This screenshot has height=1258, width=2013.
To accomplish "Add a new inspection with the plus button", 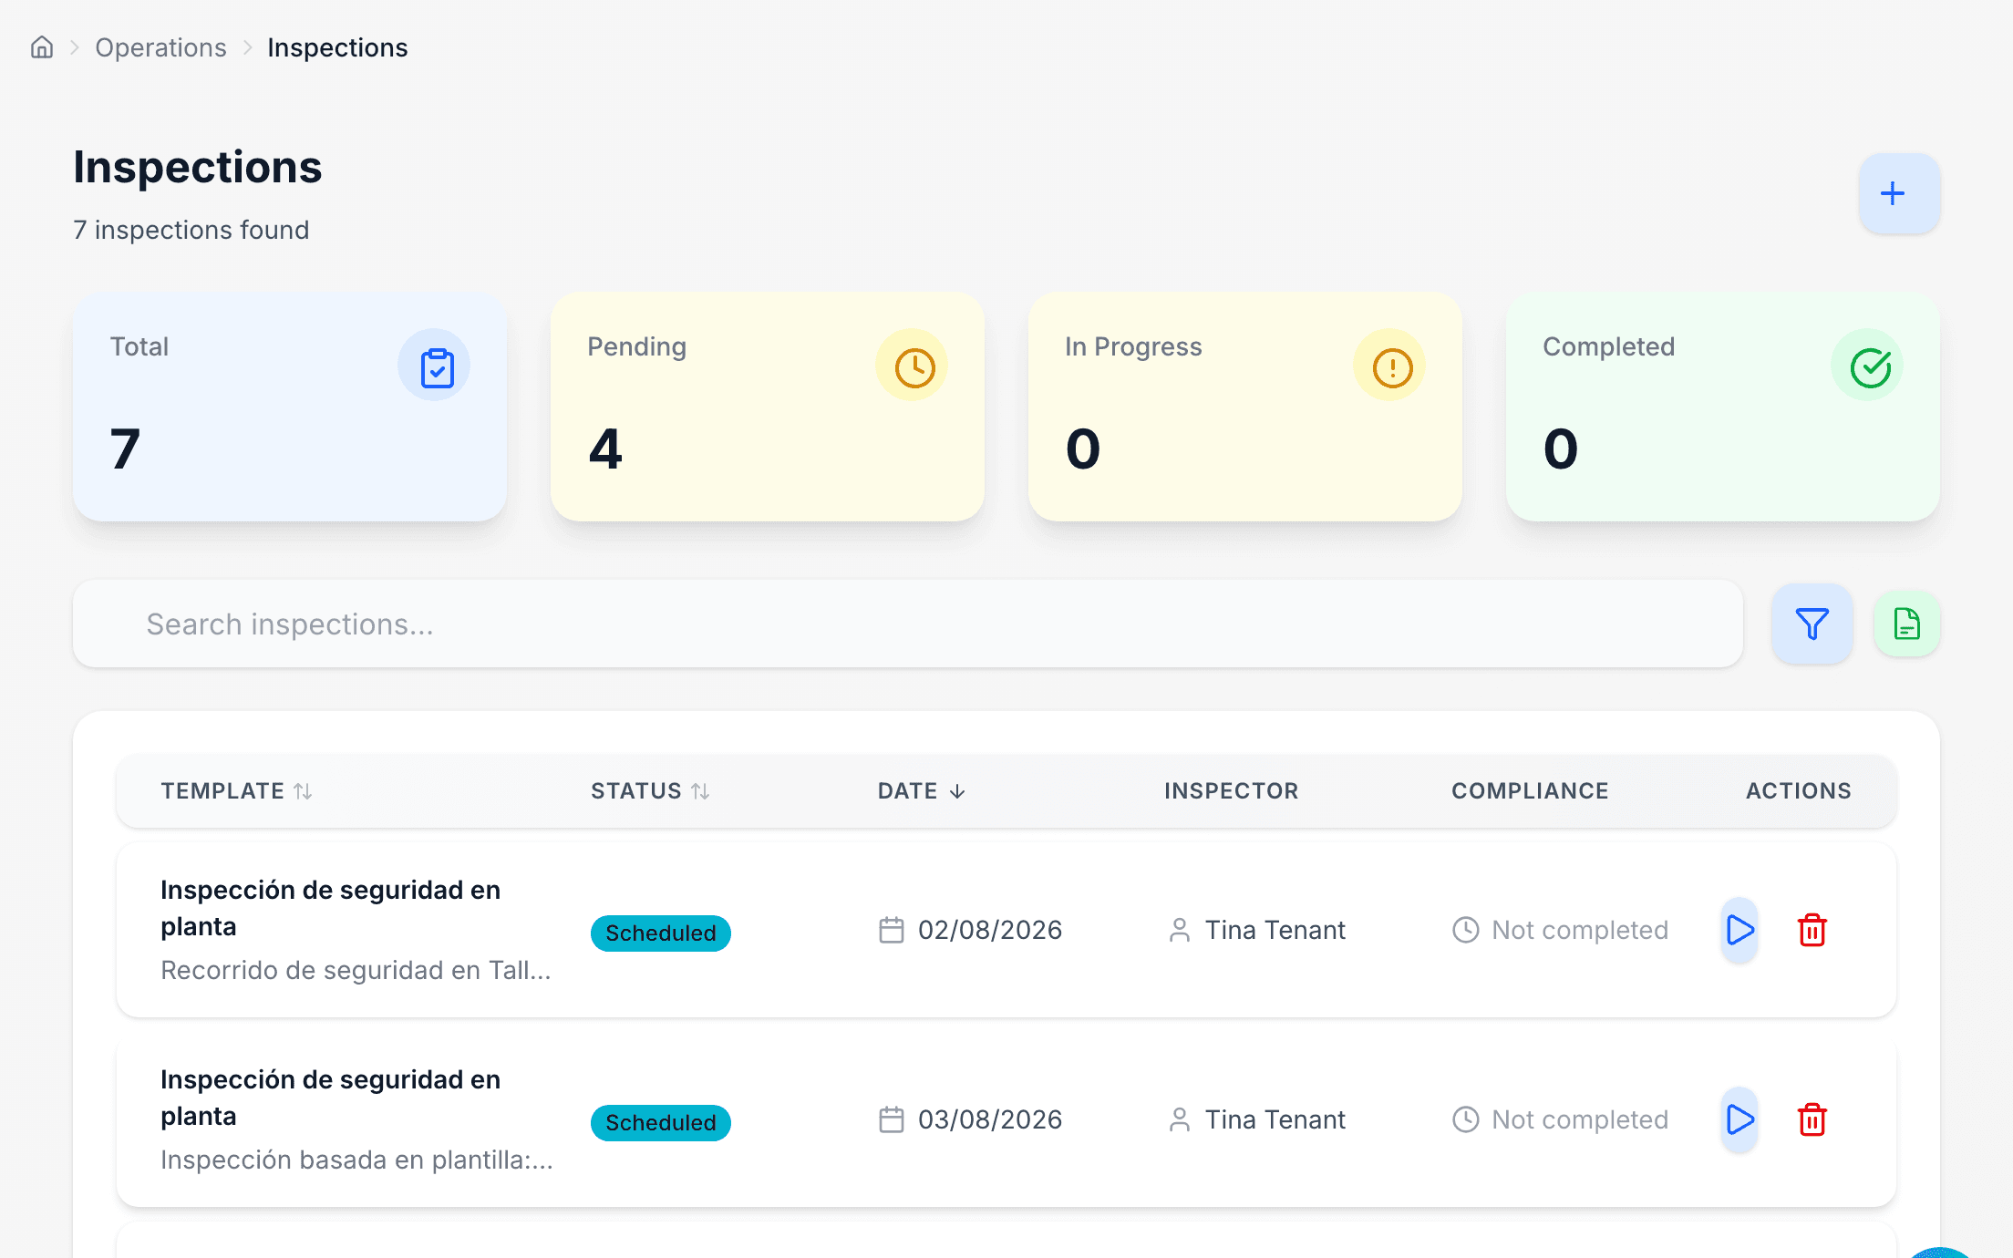I will (x=1899, y=193).
